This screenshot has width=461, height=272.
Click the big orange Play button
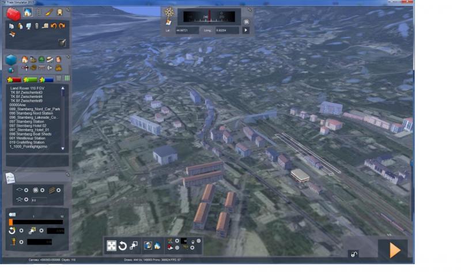394,250
